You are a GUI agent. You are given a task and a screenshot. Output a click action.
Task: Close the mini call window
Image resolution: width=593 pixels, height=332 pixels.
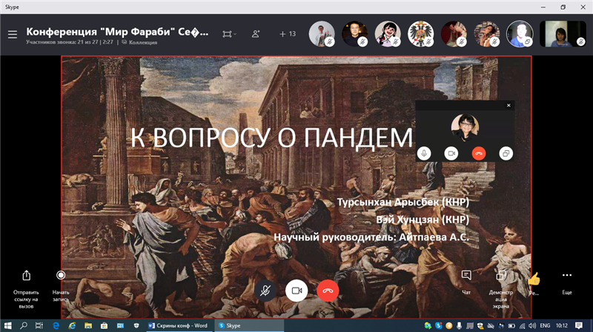point(508,106)
